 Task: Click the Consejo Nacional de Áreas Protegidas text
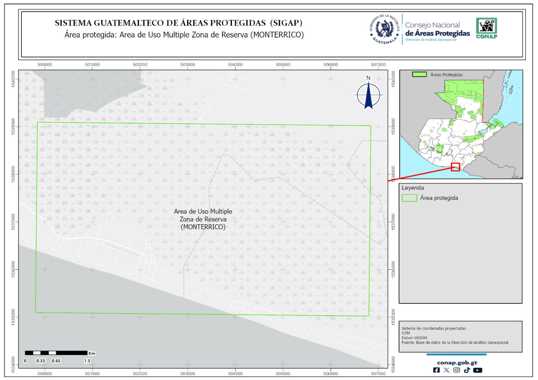coord(437,29)
